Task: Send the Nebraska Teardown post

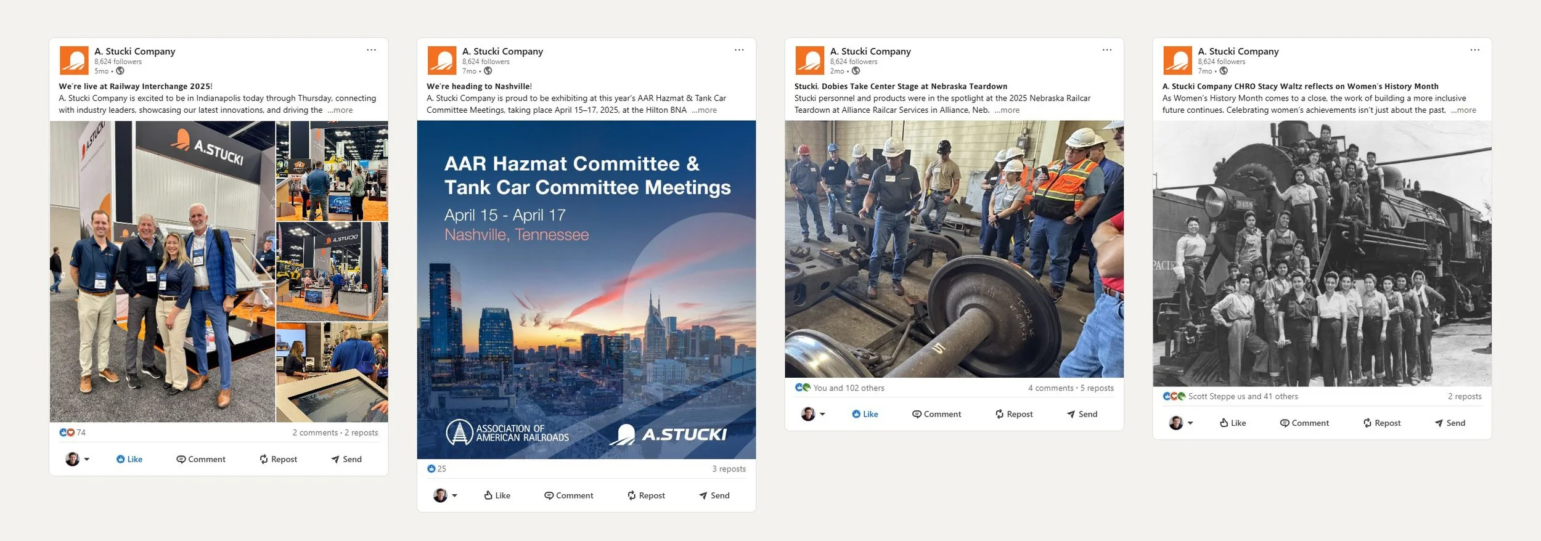Action: point(1082,414)
